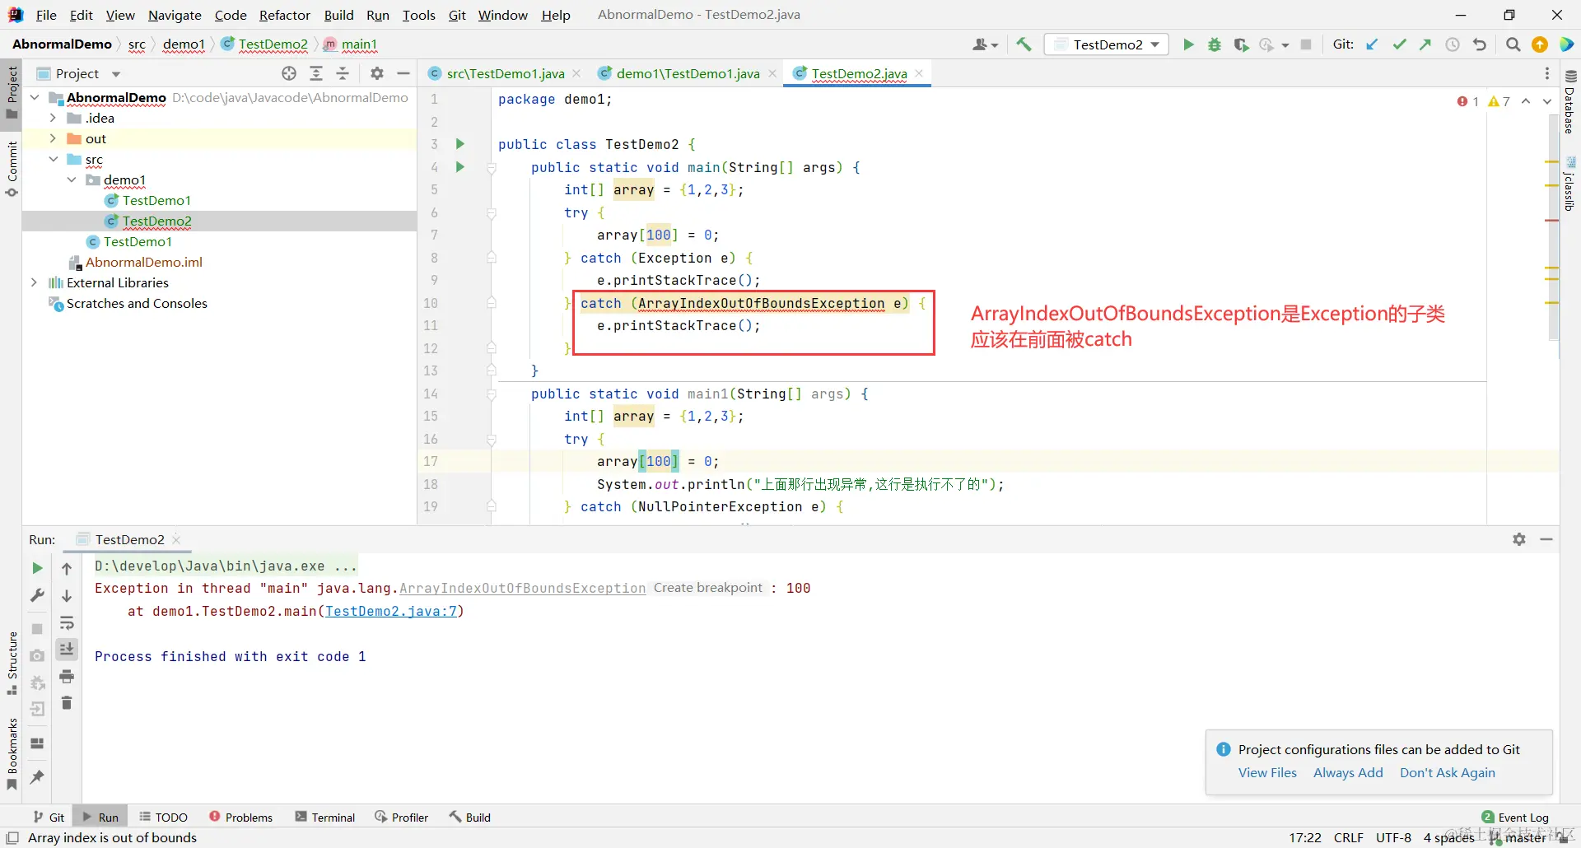Click the wrench icon in the Run panel

click(x=37, y=595)
